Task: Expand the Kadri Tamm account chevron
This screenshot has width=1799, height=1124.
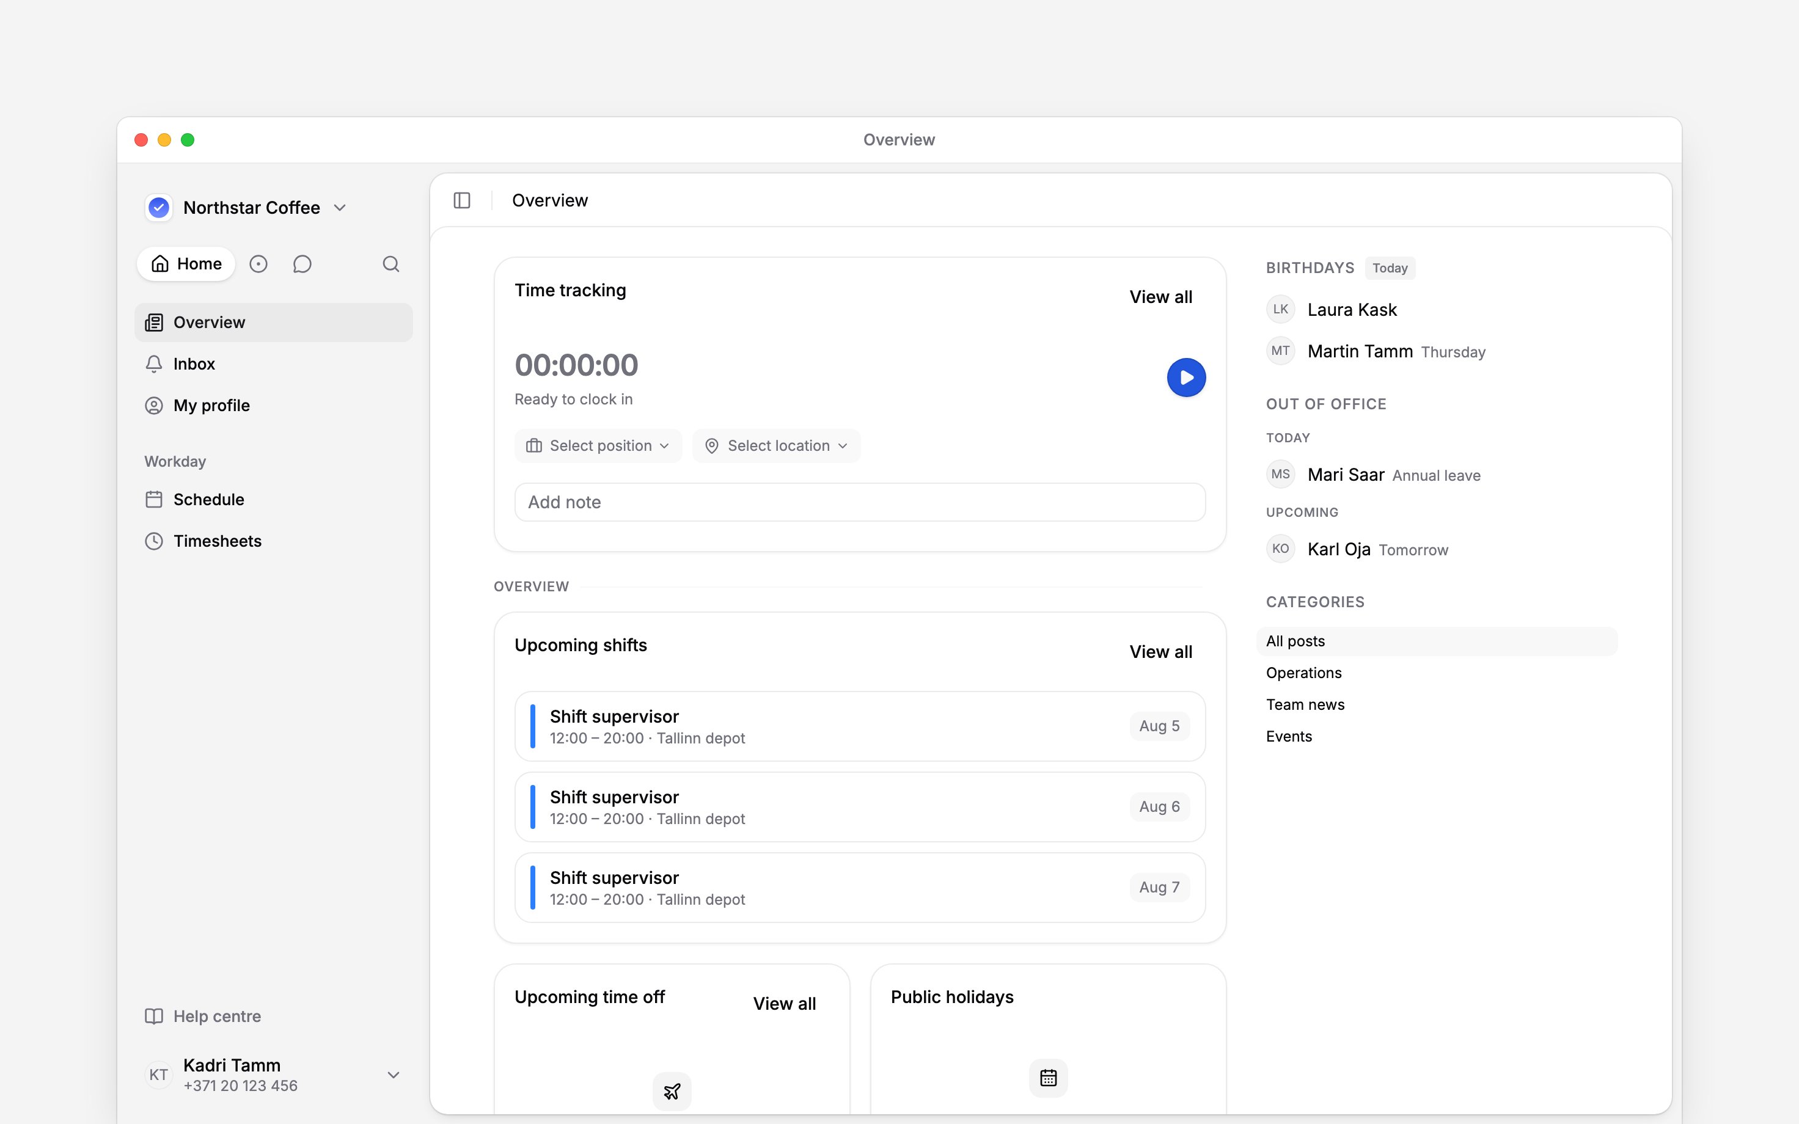Action: [x=394, y=1075]
